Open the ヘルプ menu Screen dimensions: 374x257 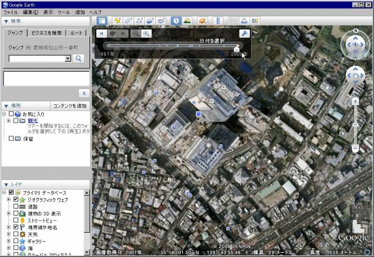pos(96,12)
